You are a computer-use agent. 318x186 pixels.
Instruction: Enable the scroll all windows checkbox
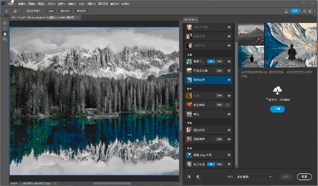[24, 11]
